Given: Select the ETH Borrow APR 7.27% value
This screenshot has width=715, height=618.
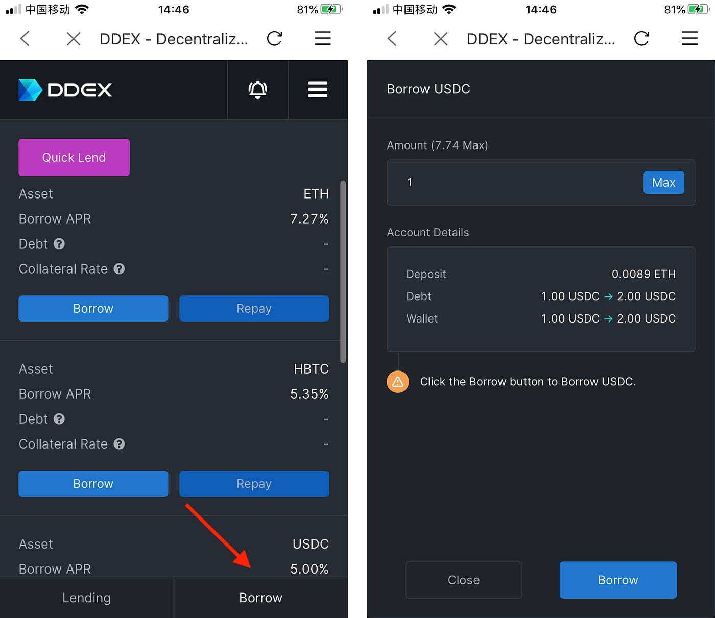Looking at the screenshot, I should 309,219.
